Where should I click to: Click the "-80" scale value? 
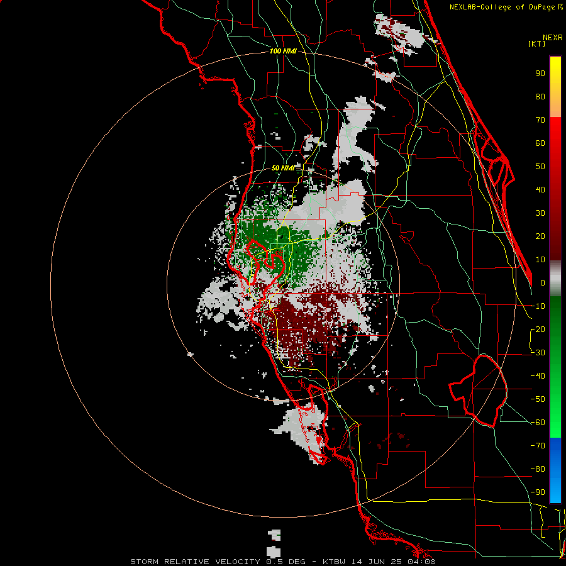pyautogui.click(x=538, y=469)
